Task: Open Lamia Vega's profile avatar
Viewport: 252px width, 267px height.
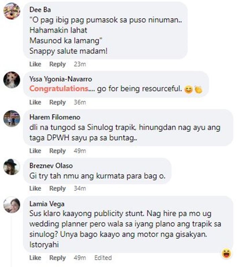Action: (12, 205)
